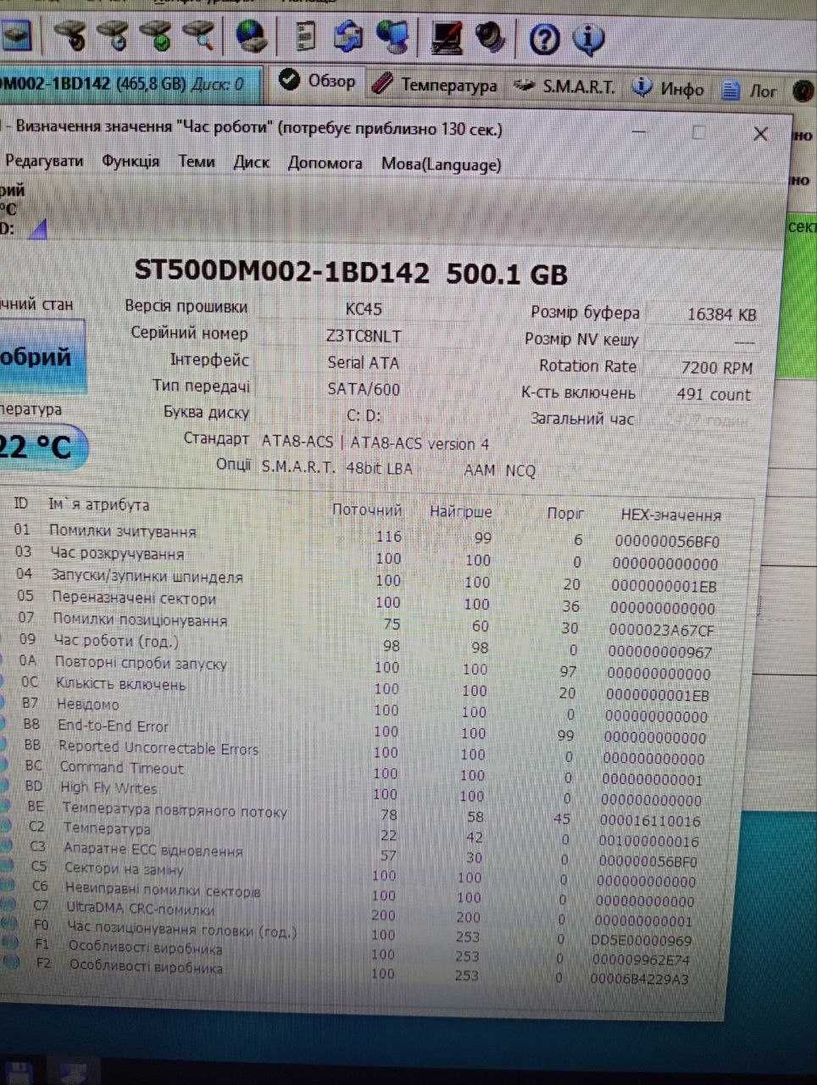
Task: Maximize the CrystalDiskInfo window
Action: [x=698, y=132]
